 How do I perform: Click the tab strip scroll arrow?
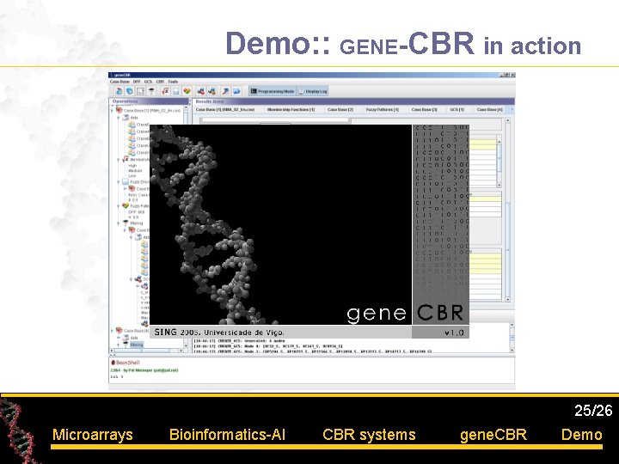pos(512,109)
